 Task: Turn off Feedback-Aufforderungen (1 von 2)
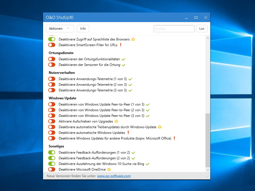pyautogui.click(x=52, y=152)
